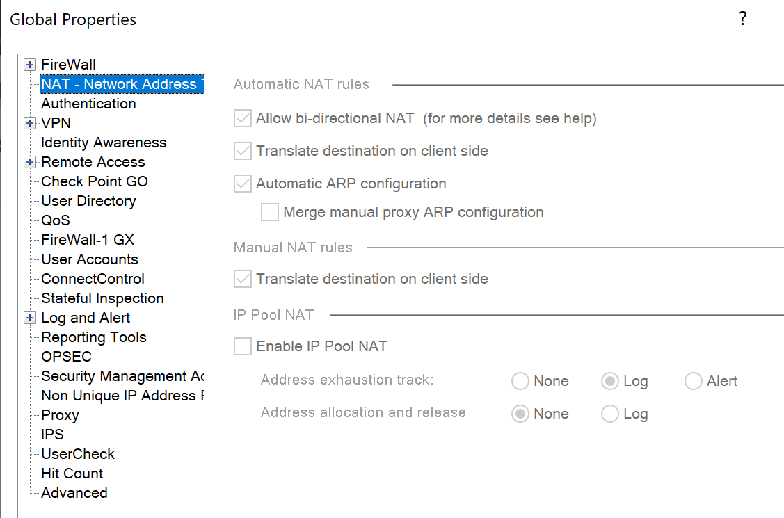Expand the FireWall tree node

30,65
